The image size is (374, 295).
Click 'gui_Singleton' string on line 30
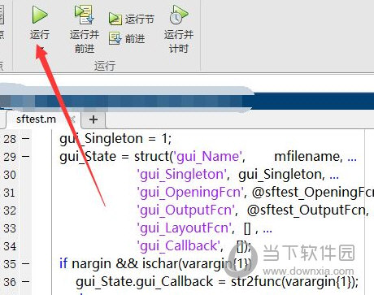(181, 175)
